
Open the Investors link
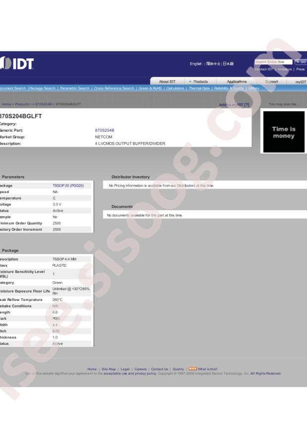tap(285, 69)
